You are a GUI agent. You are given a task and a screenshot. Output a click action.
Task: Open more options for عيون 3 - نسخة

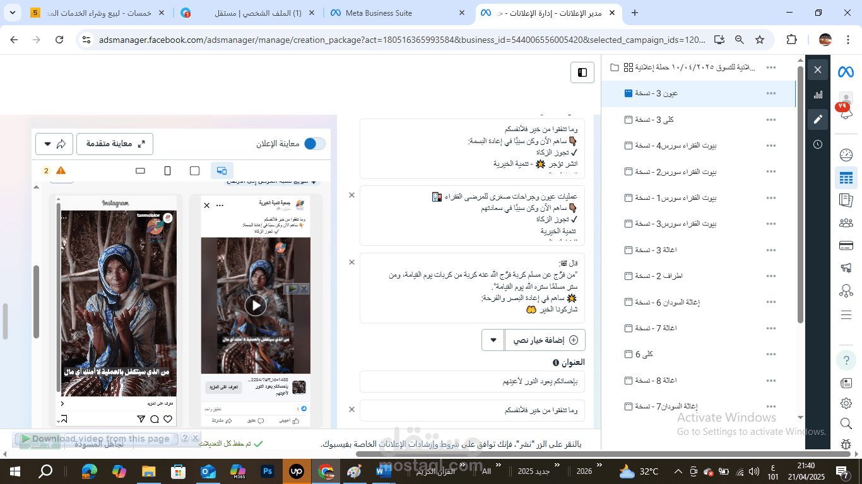[x=770, y=93]
